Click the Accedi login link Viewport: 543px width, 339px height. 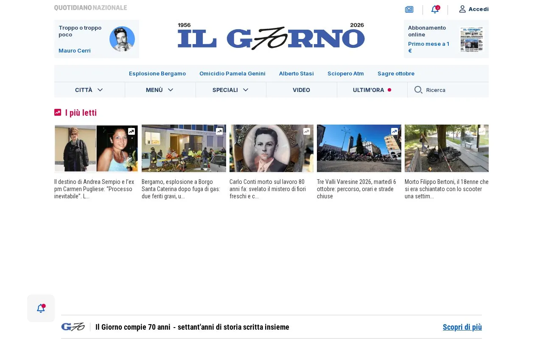point(479,9)
